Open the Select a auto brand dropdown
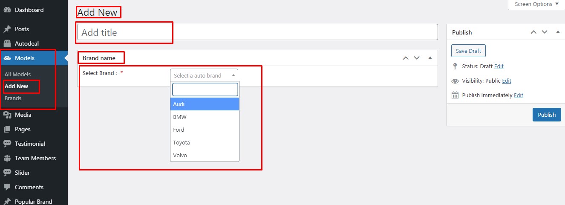 pos(204,75)
